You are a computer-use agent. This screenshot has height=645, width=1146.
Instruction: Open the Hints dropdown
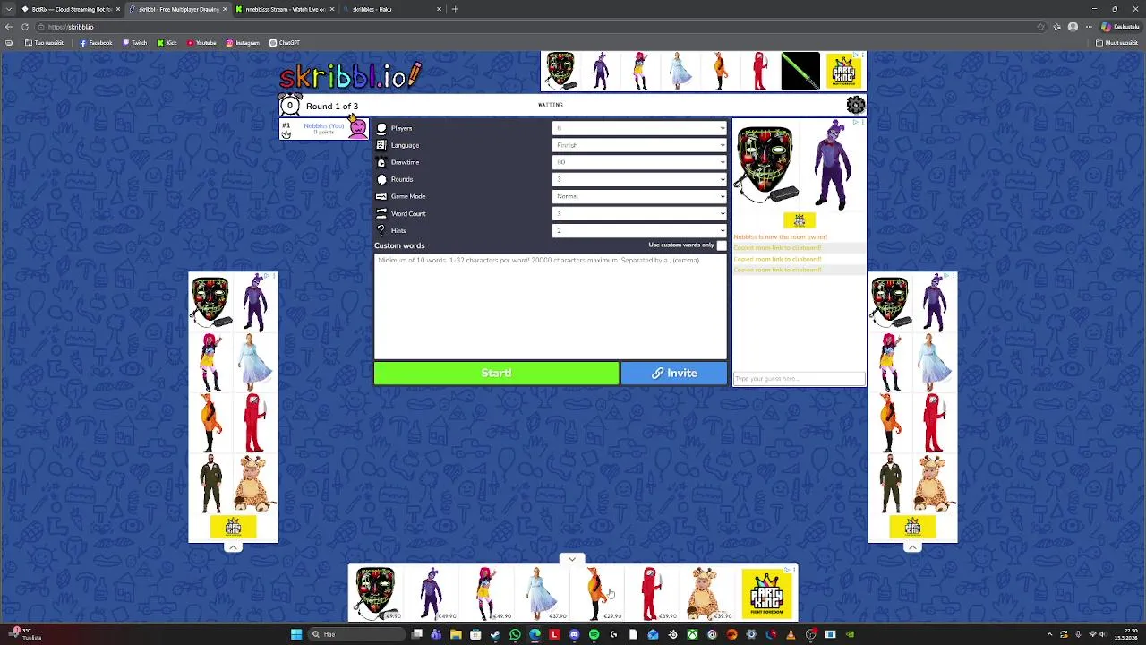point(639,230)
